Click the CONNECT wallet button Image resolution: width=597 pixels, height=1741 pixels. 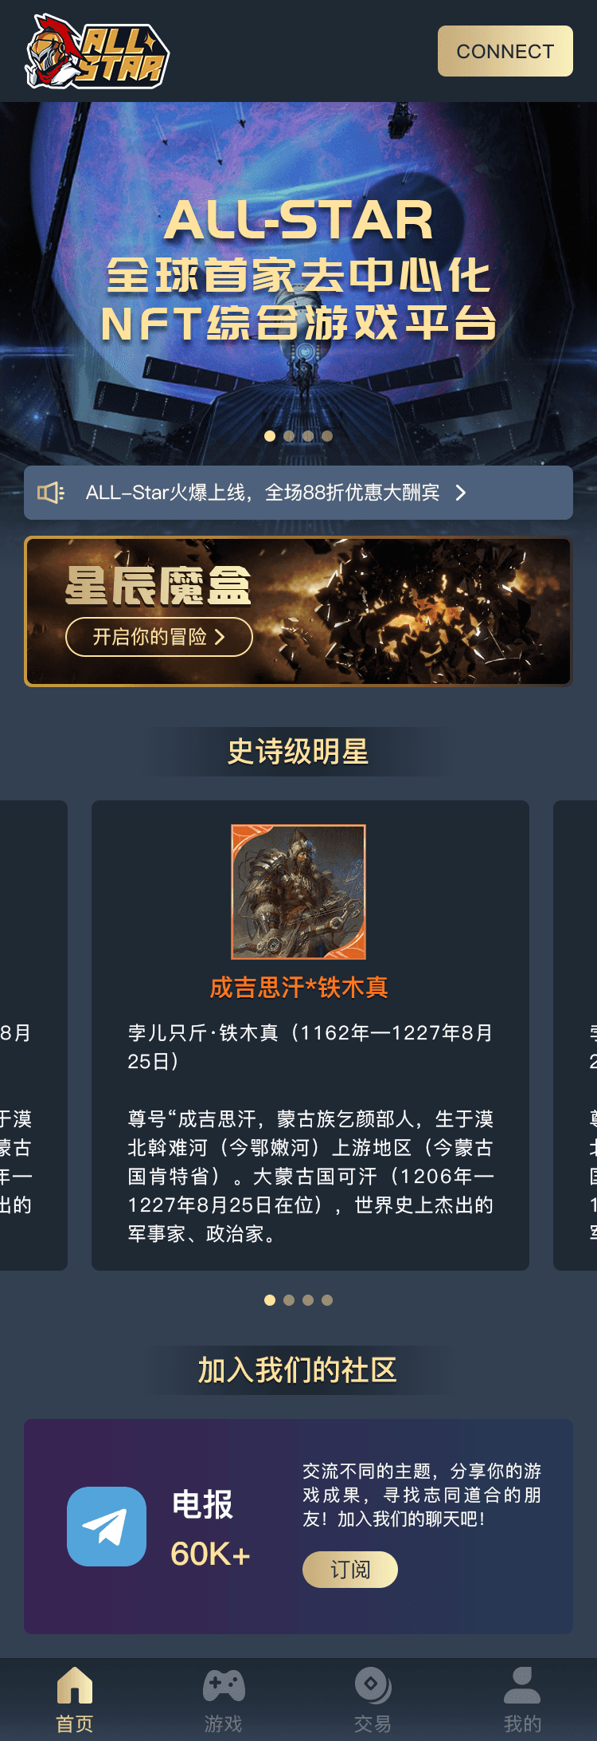coord(505,51)
